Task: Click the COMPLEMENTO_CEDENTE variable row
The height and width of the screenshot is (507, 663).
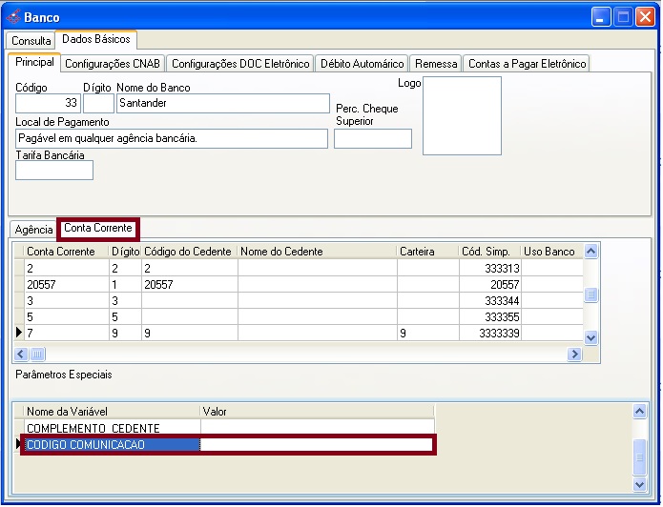Action: pyautogui.click(x=110, y=428)
